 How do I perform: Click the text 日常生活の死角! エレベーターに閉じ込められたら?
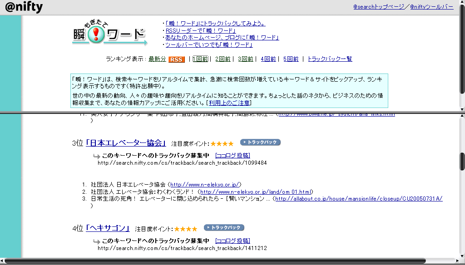[155, 199]
